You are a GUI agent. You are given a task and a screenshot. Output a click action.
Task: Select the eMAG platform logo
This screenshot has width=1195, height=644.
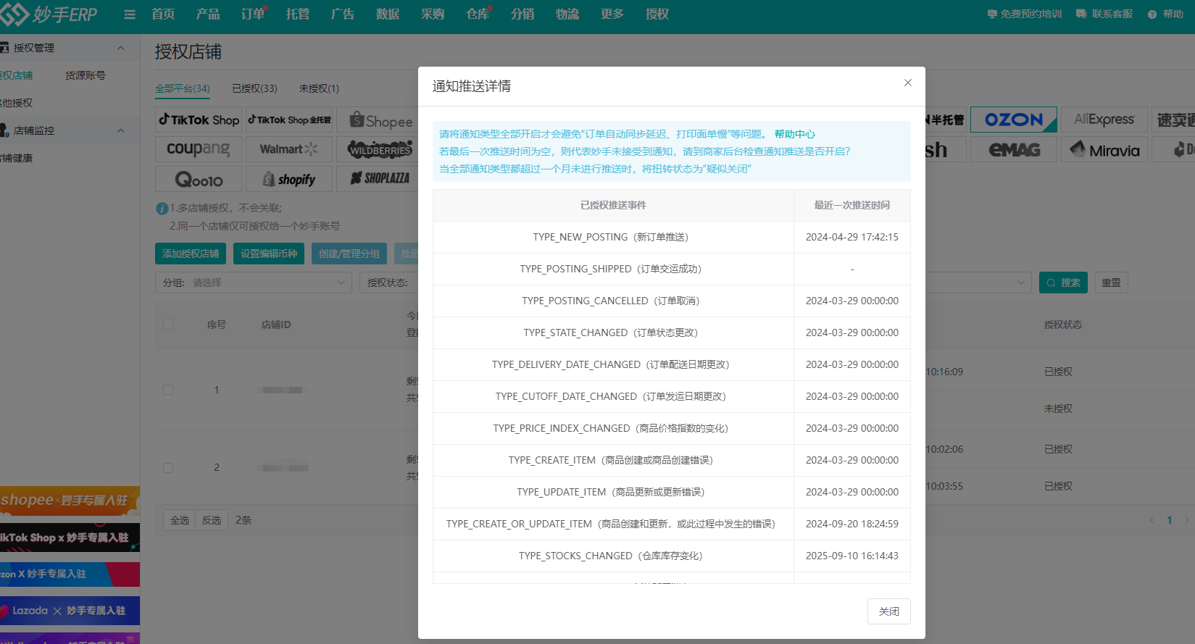[1014, 150]
